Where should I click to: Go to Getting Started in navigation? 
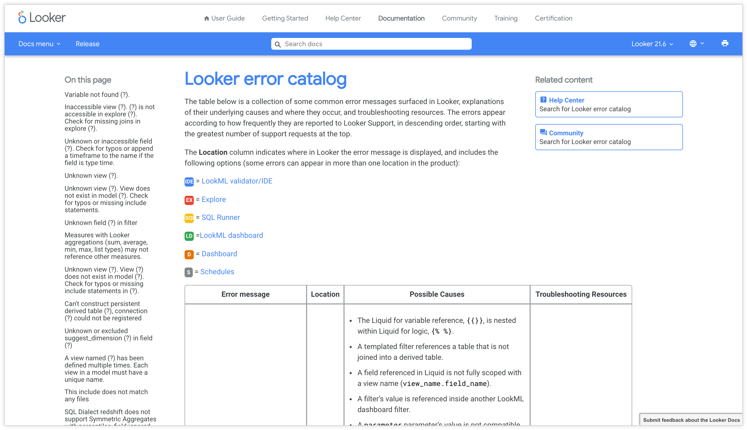[285, 18]
